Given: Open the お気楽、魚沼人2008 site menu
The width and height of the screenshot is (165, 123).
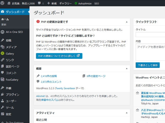Looking at the screenshot, I should click(x=23, y=4).
